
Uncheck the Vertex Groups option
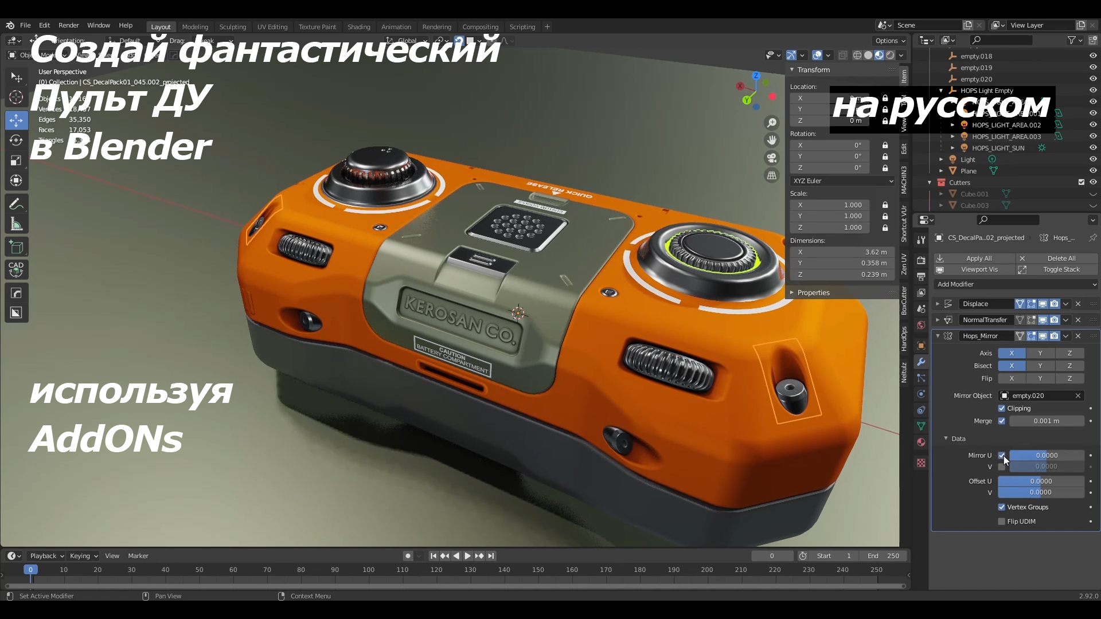1002,507
